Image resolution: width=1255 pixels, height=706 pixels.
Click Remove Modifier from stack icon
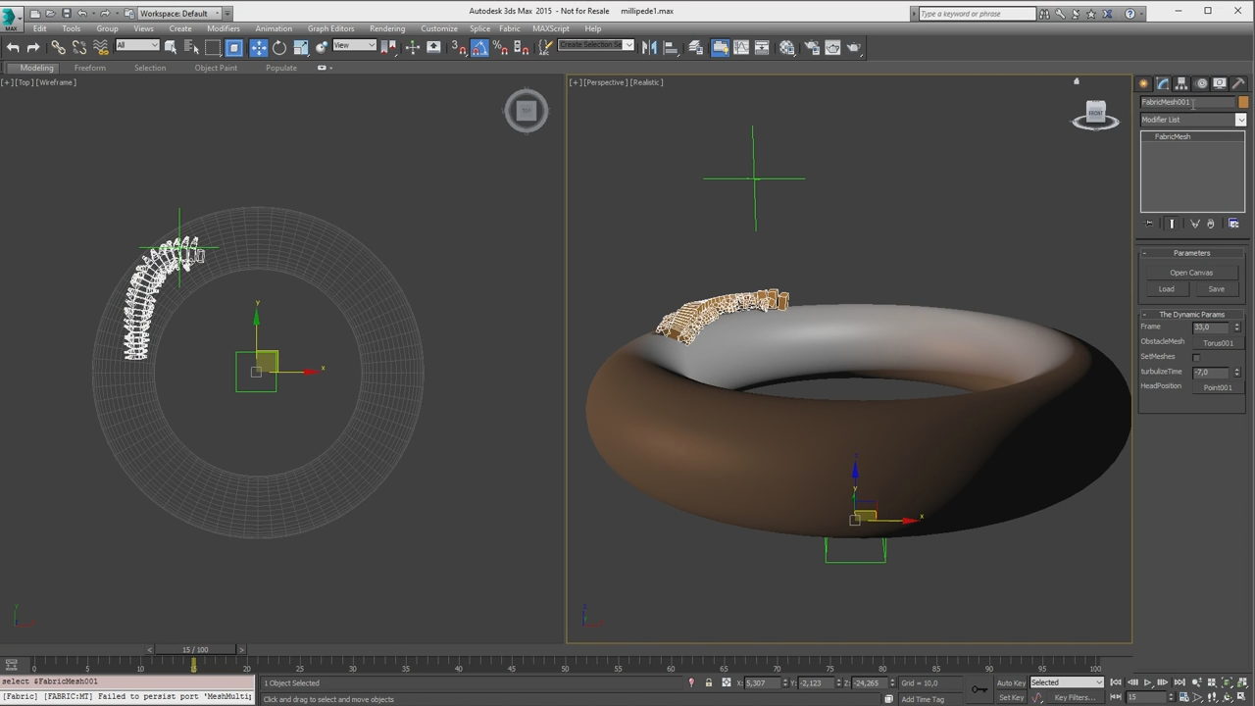click(x=1211, y=224)
